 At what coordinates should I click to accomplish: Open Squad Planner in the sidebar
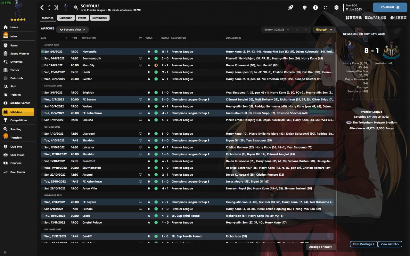click(18, 54)
